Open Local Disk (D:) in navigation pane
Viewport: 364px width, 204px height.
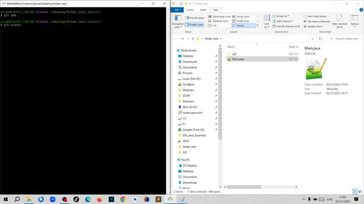pos(191,79)
